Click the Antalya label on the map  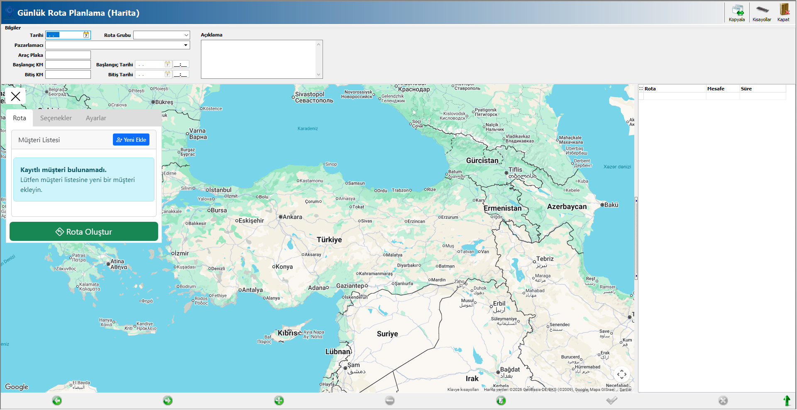point(252,290)
